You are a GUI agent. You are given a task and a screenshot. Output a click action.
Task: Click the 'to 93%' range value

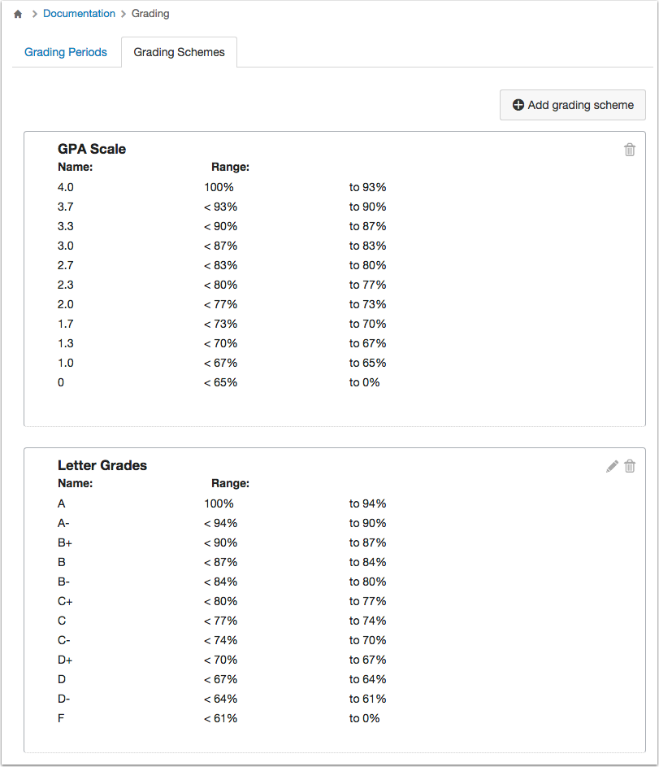pos(367,187)
